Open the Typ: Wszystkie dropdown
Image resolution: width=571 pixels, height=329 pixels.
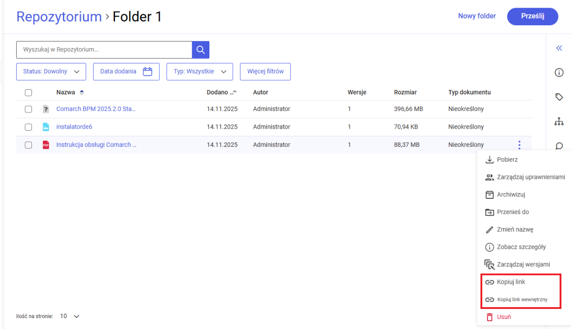pyautogui.click(x=199, y=72)
